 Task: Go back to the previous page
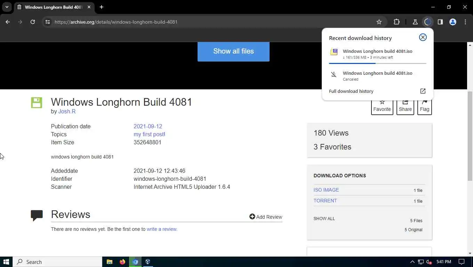(8, 22)
